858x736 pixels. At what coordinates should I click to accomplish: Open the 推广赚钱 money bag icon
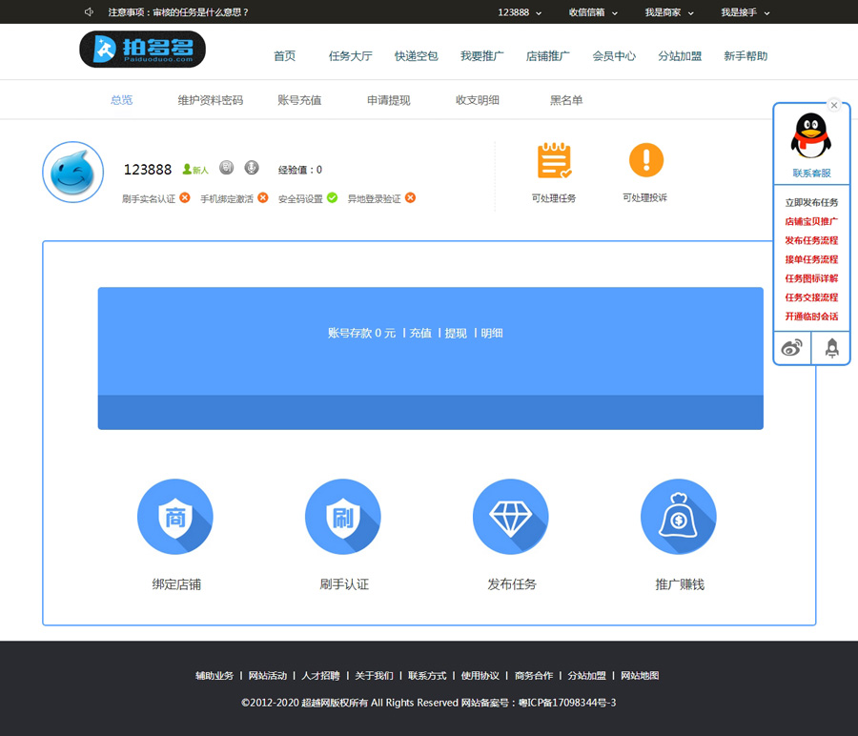pos(678,517)
